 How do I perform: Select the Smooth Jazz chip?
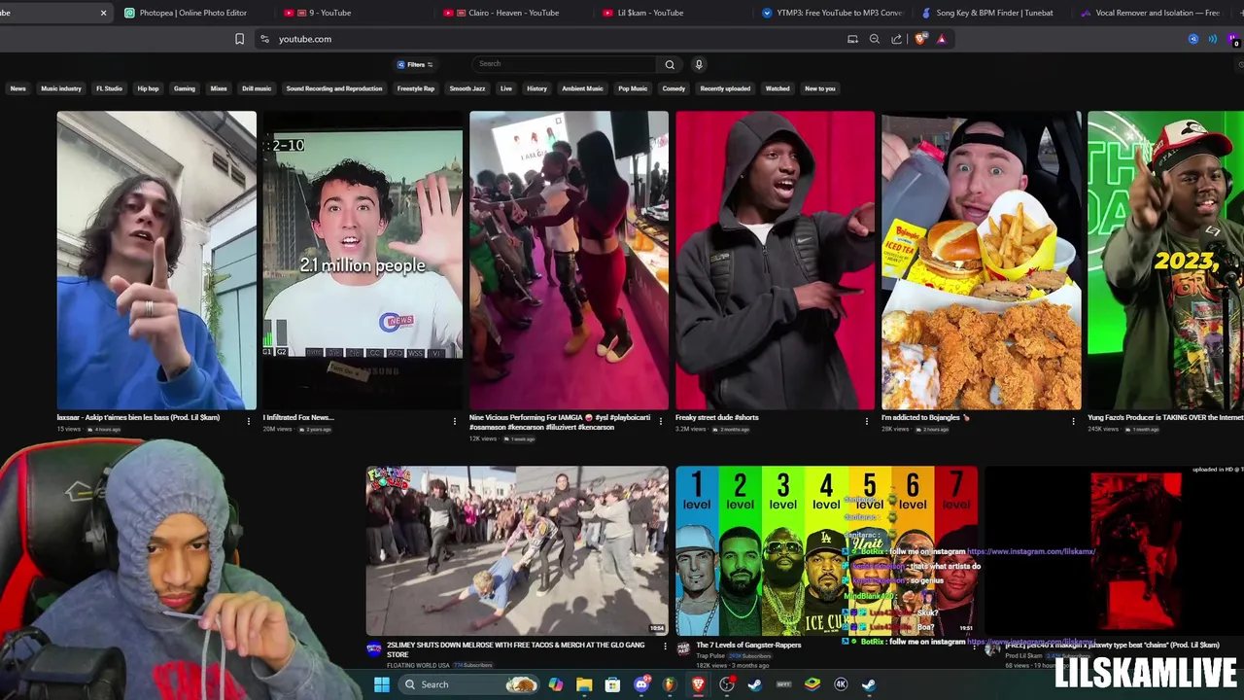[x=467, y=88]
